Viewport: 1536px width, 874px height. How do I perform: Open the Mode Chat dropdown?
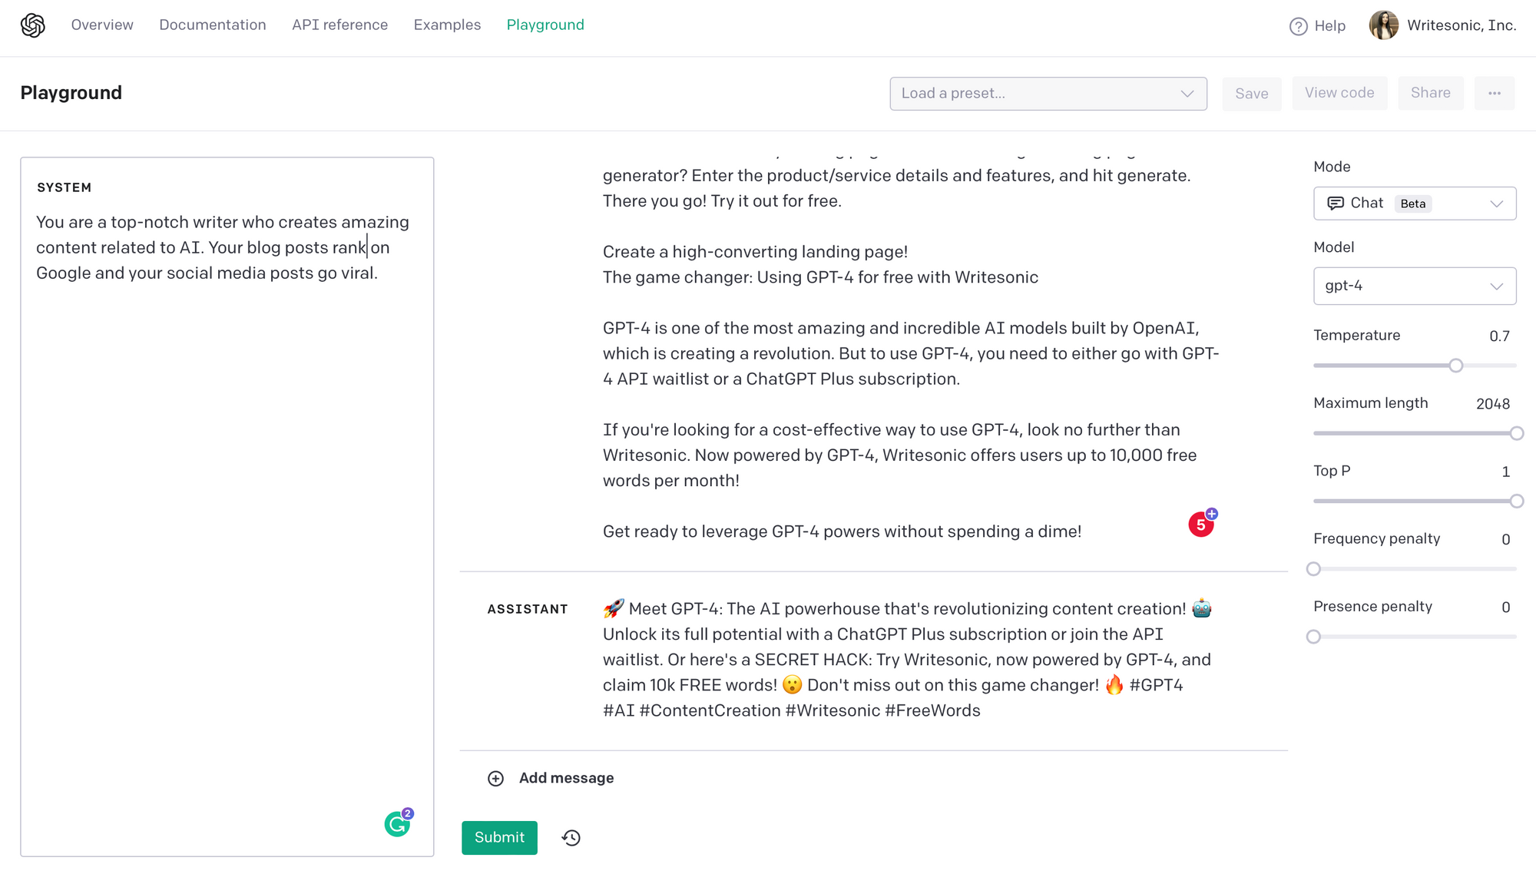pyautogui.click(x=1414, y=204)
